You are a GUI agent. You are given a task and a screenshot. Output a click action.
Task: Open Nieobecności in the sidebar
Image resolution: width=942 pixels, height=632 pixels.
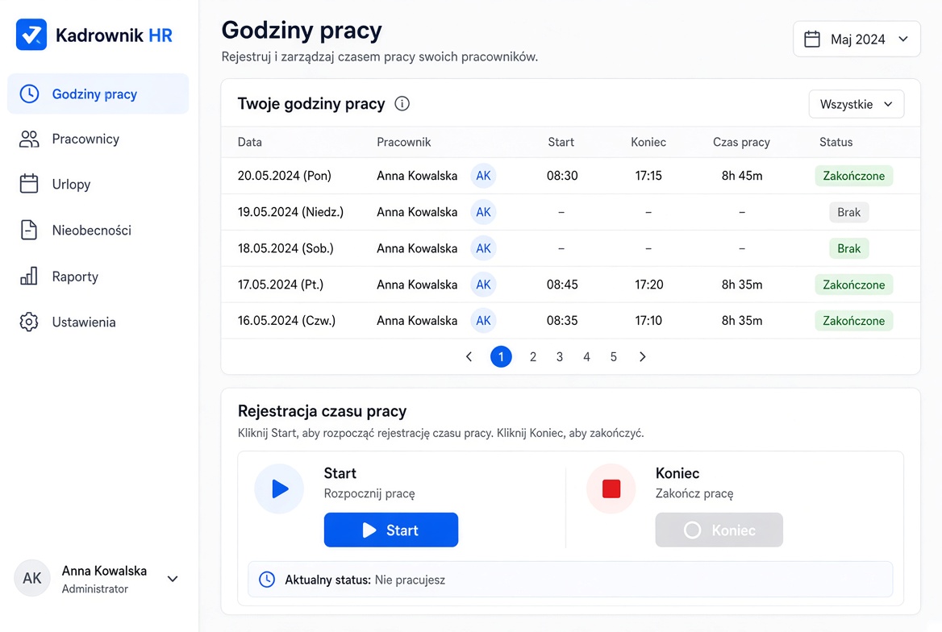point(98,230)
